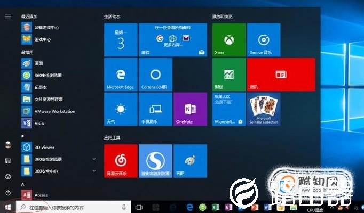Image resolution: width=364 pixels, height=213 pixels.
Task: Open the 画图 tile in 应用工具 group
Action: (x=190, y=161)
